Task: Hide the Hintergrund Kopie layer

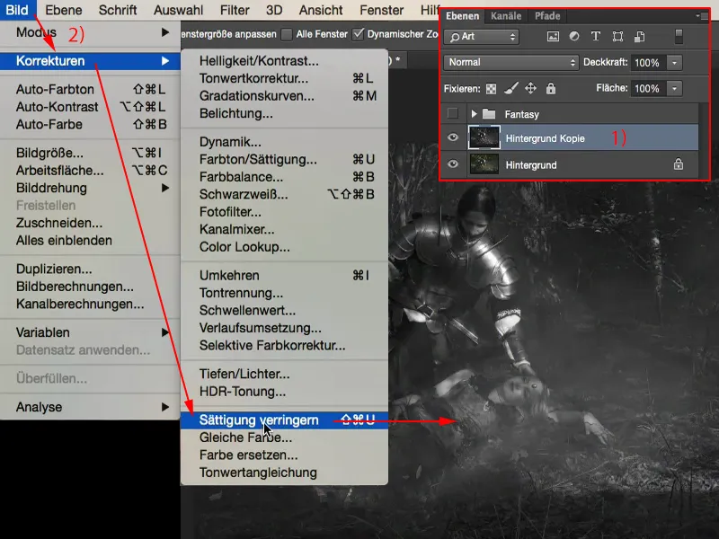Action: coord(453,137)
